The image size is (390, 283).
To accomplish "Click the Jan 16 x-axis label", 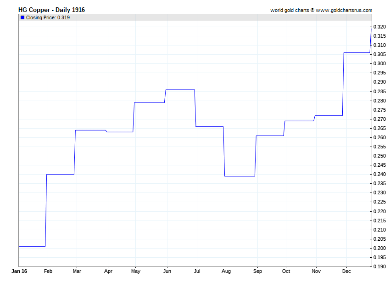I will pos(19,271).
